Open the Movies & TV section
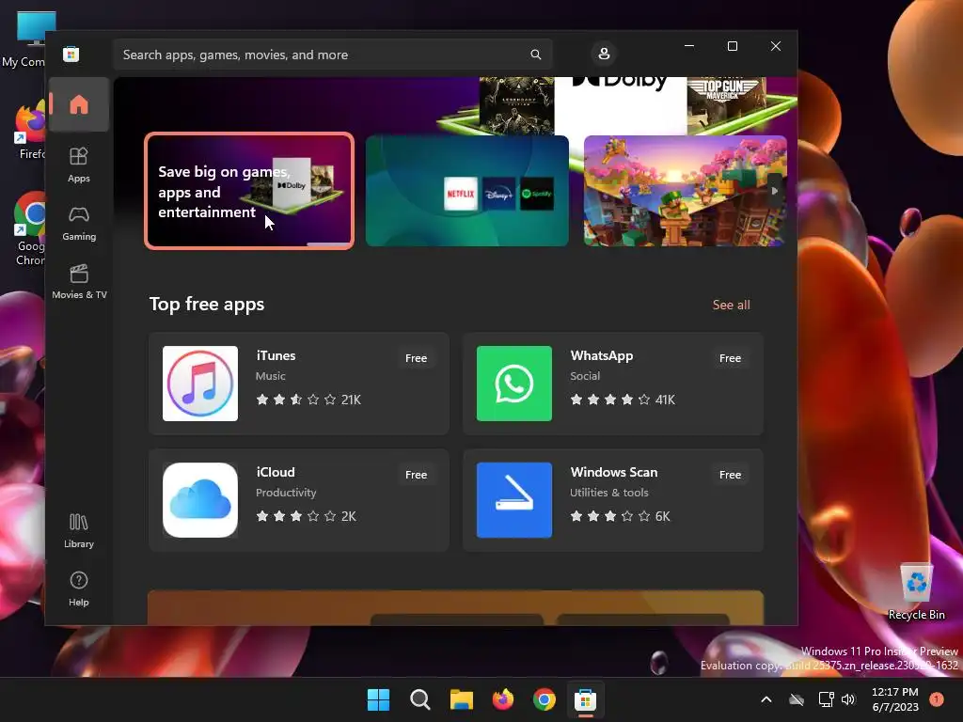 click(x=79, y=282)
